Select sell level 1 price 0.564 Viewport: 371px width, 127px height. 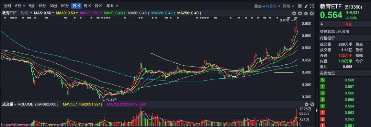coord(349,106)
